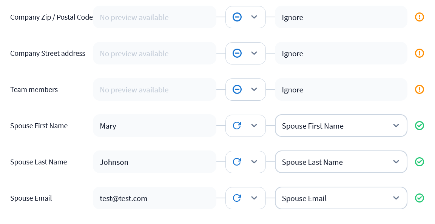
Task: Expand mapping action chevron for Team members row
Action: click(254, 89)
